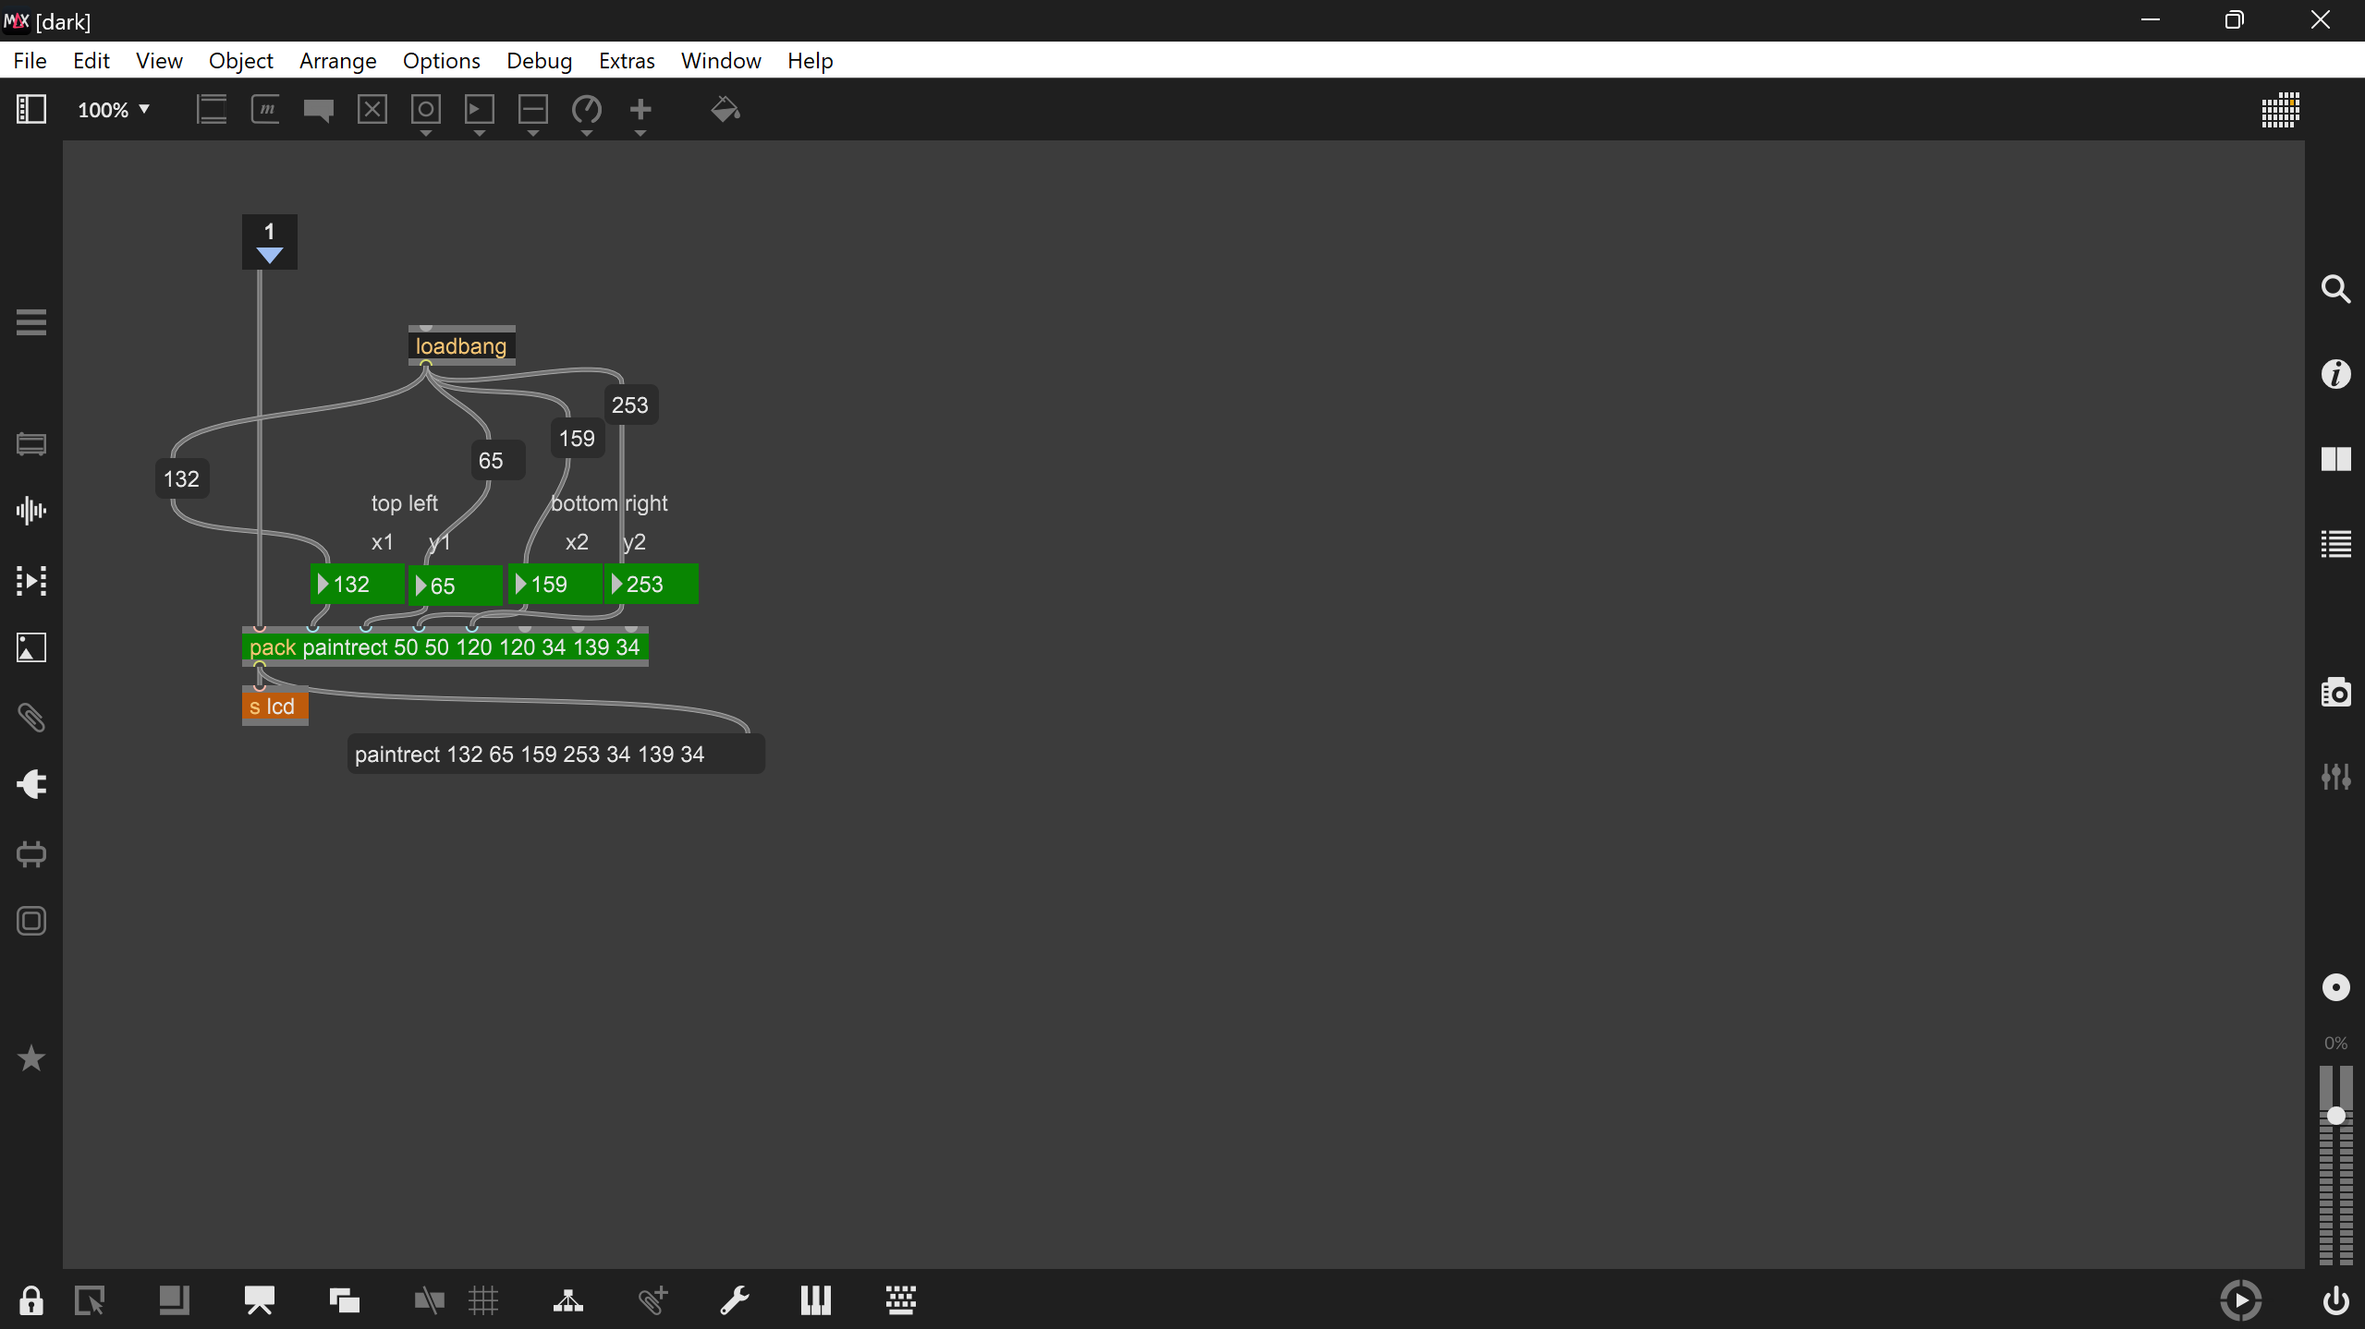
Task: Open the Plug-ins browser icon
Action: point(31,784)
